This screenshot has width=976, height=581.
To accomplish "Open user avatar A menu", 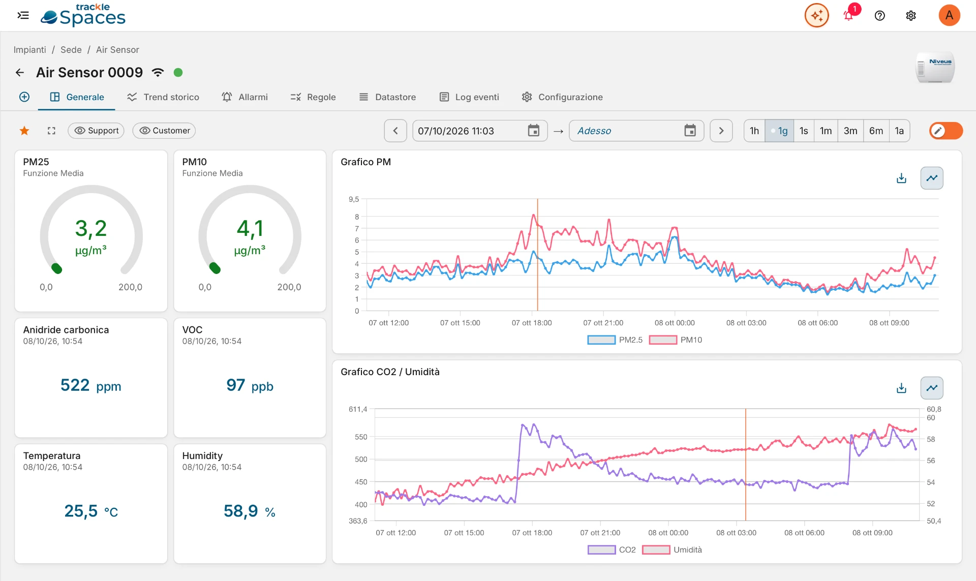I will (949, 15).
